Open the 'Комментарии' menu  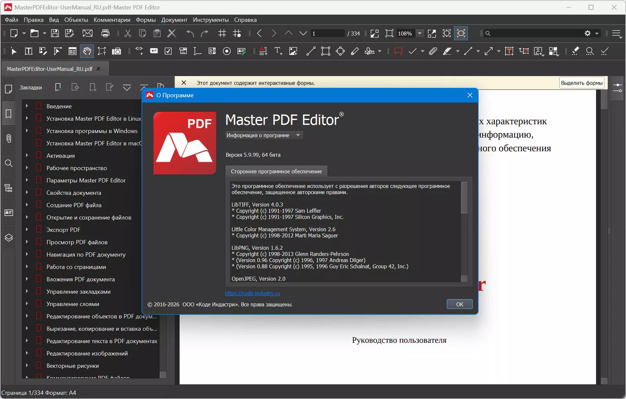[112, 20]
